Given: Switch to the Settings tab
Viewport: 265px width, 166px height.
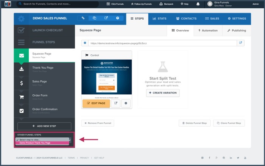Looking at the screenshot, I should (x=237, y=19).
